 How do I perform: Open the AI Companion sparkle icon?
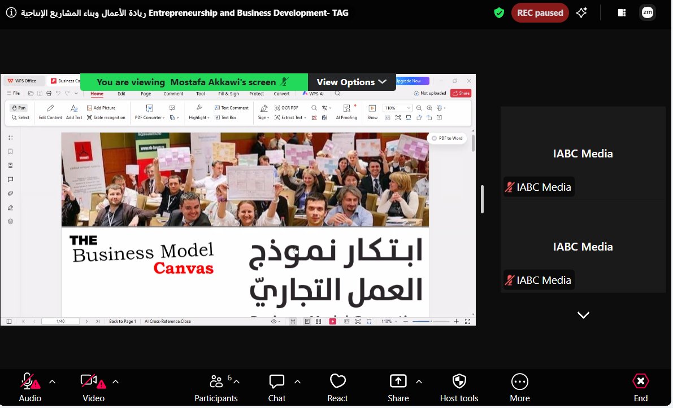point(581,13)
